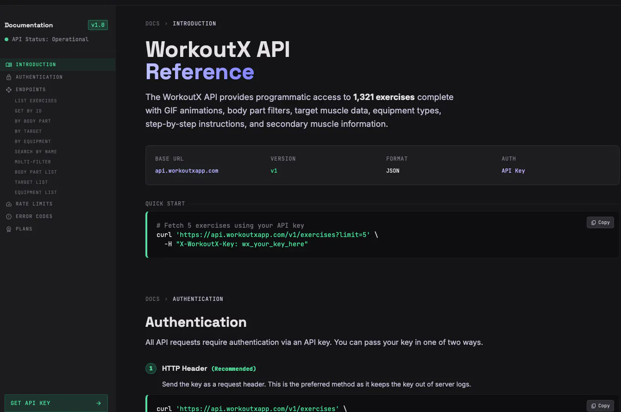The width and height of the screenshot is (621, 412).
Task: Select the List Exercises endpoint
Action: point(36,101)
